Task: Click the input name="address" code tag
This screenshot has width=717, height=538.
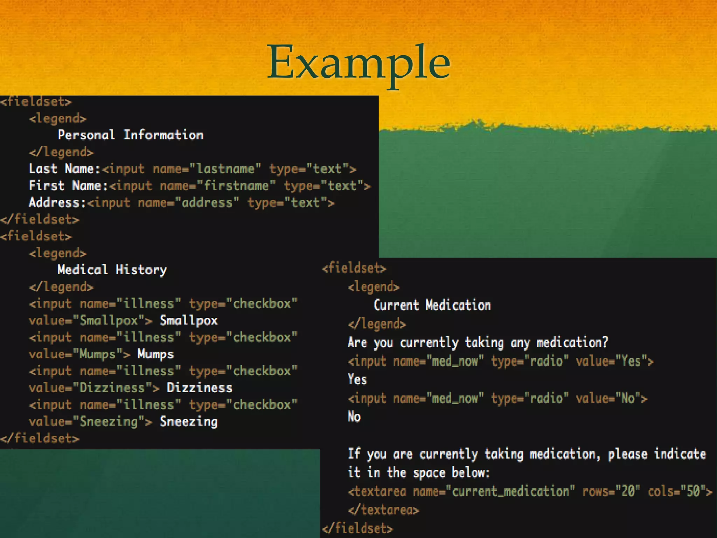Action: click(211, 202)
